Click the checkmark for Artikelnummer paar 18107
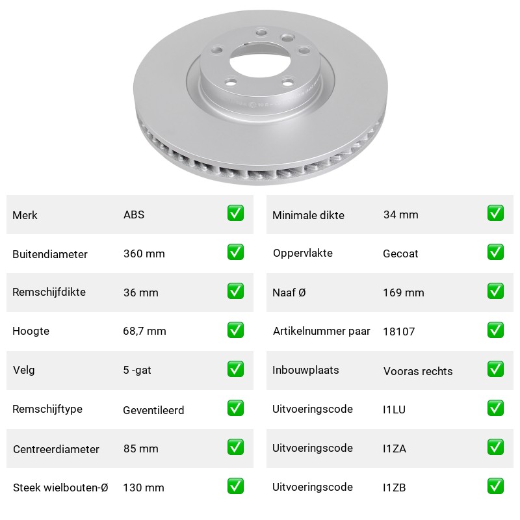Viewport: 520px width, 520px height. pos(495,330)
